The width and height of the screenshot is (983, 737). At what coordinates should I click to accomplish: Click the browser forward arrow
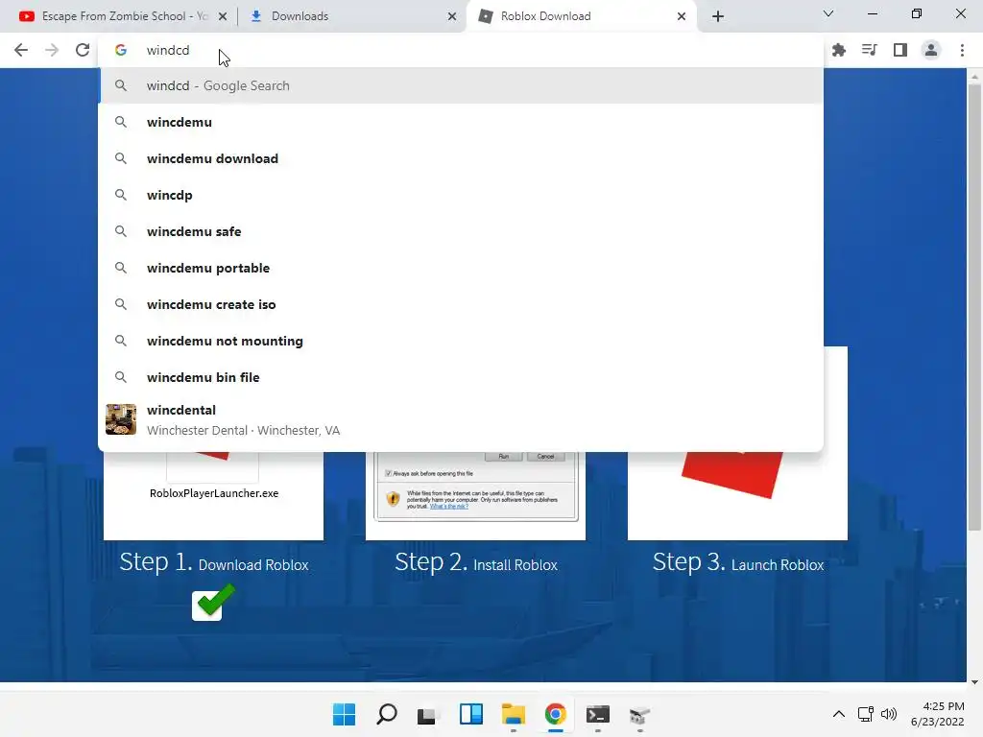[52, 50]
